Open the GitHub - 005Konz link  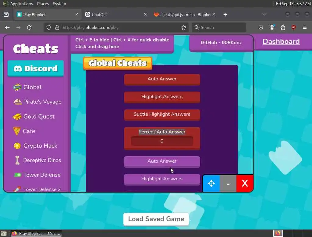(221, 43)
